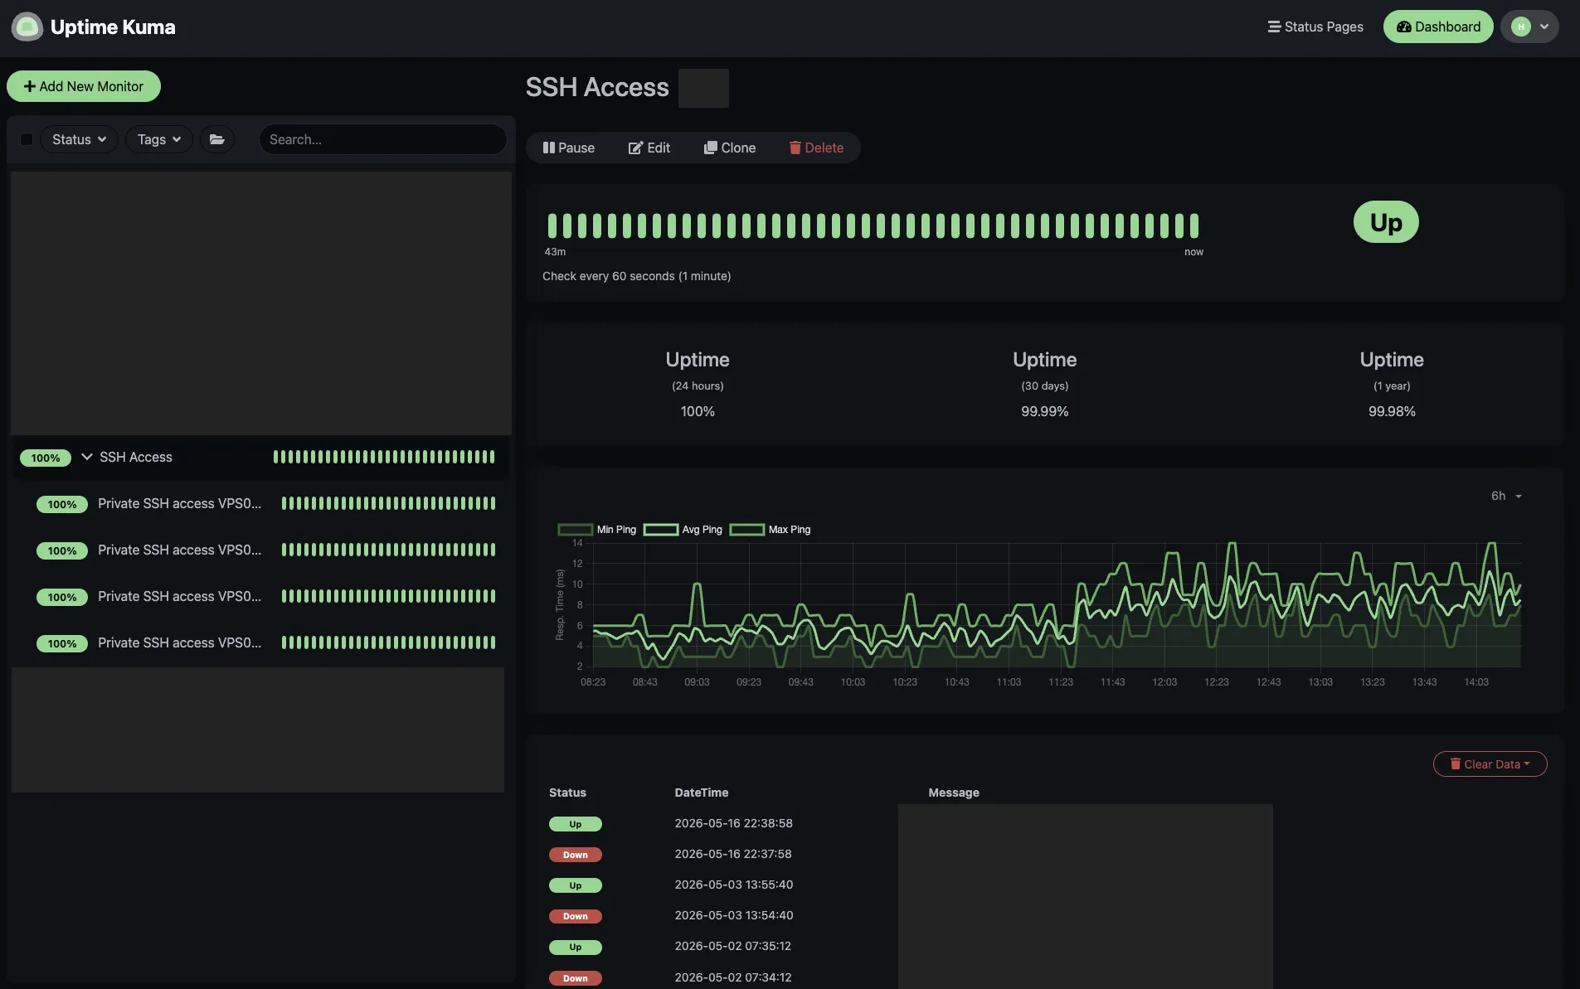Click the DateTime column header
This screenshot has height=989, width=1580.
coord(702,793)
